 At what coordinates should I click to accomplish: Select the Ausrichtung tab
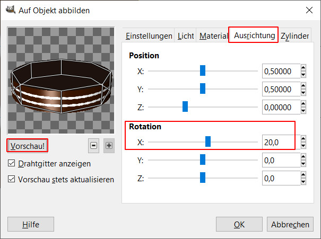(254, 35)
